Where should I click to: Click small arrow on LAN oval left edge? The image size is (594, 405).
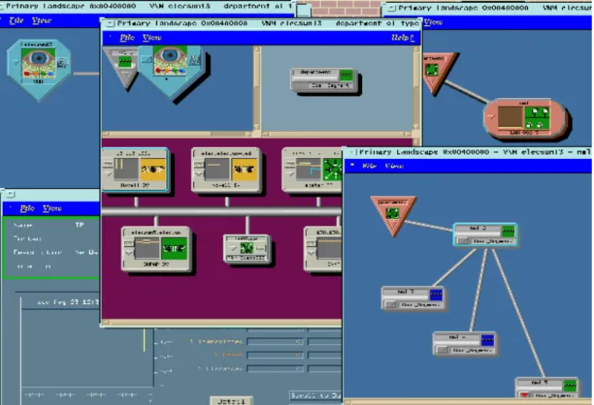[490, 117]
